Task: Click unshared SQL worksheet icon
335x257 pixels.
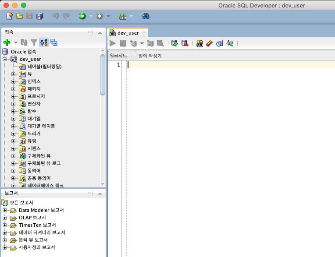Action: (x=200, y=43)
